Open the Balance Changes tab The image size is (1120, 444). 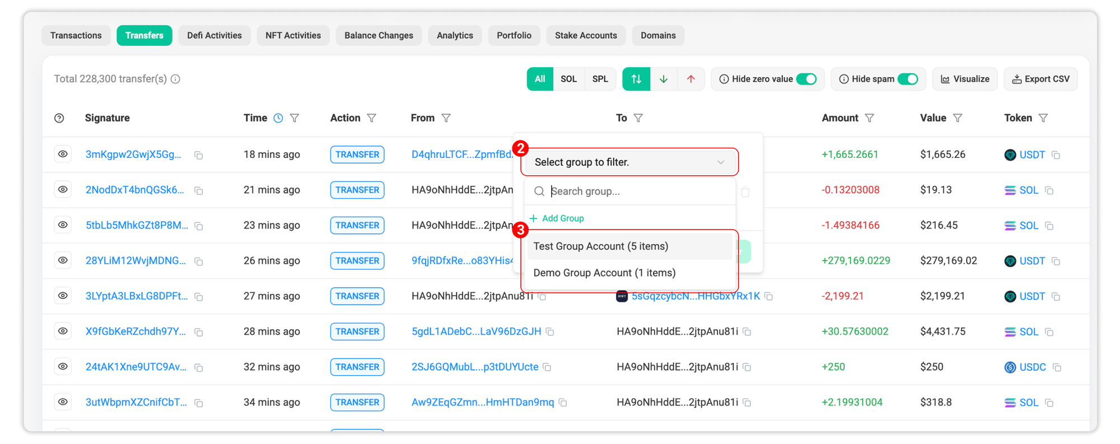[x=379, y=35]
